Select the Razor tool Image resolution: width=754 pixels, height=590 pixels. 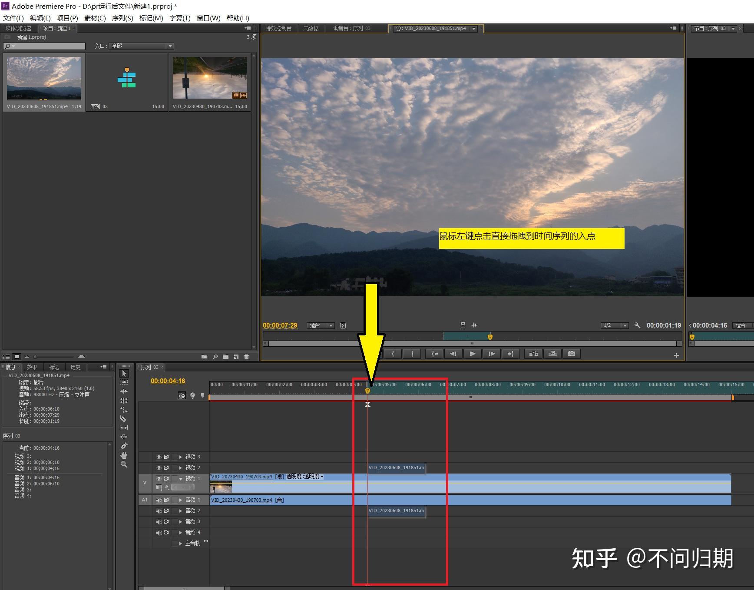[124, 419]
